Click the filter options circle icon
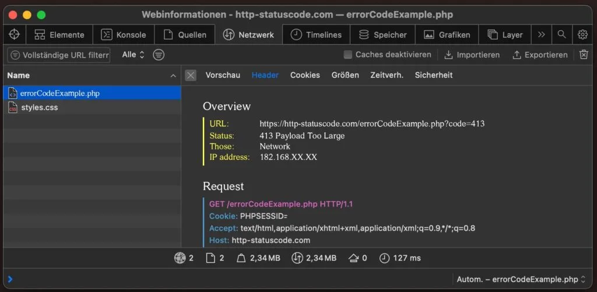 159,55
